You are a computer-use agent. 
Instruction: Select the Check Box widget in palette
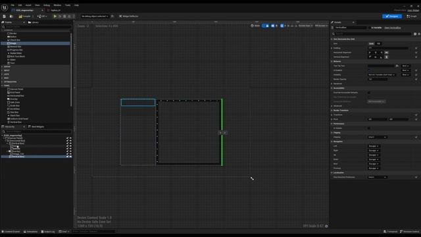click(x=14, y=40)
